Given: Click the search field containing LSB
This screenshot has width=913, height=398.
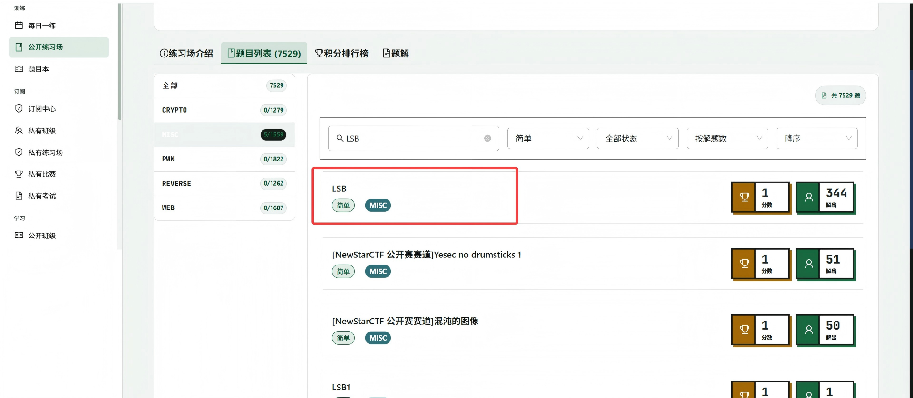Looking at the screenshot, I should click(x=413, y=138).
